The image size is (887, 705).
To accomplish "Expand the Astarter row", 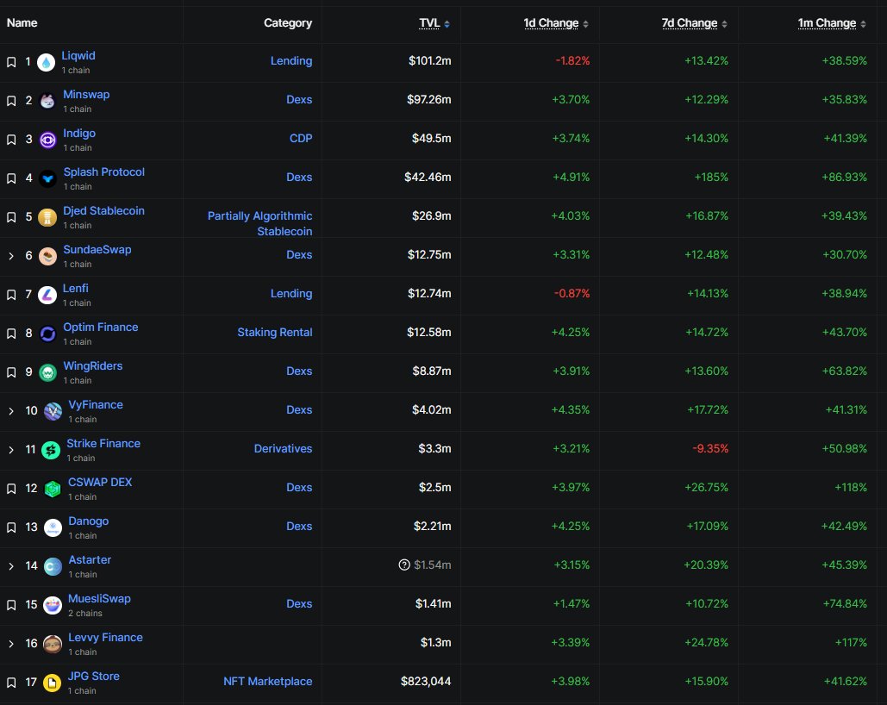I will coord(11,566).
